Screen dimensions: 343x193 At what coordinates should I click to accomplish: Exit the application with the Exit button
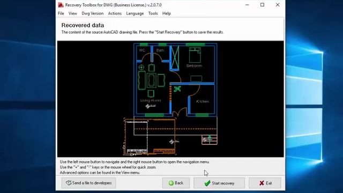(265, 183)
